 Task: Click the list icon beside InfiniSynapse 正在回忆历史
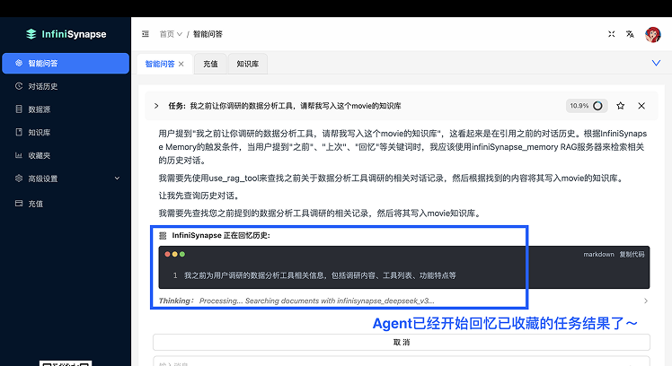click(163, 235)
